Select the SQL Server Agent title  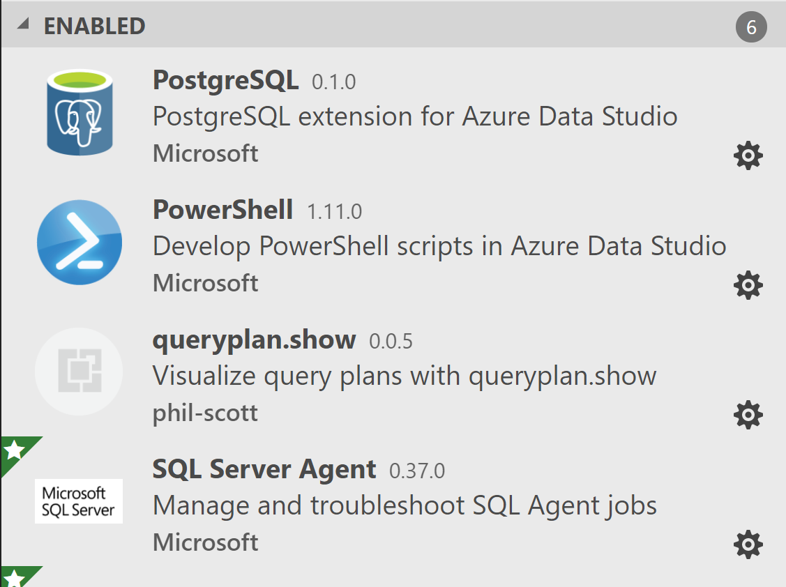(x=264, y=469)
